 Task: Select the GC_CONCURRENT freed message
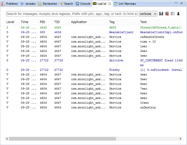(161, 61)
